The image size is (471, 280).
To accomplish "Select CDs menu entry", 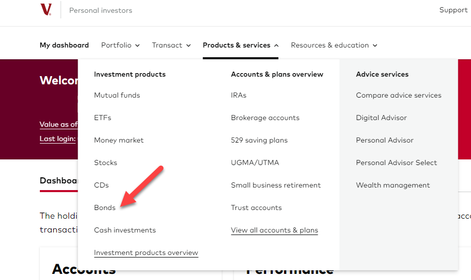I will (x=101, y=185).
